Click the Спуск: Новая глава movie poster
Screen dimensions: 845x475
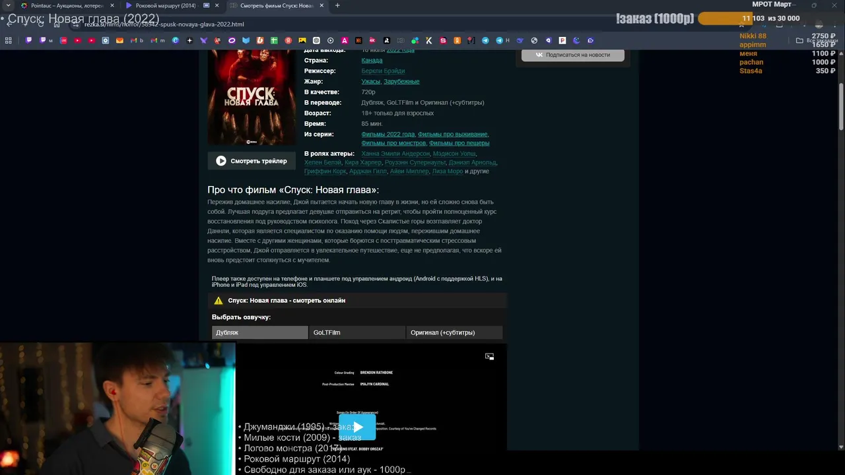252,97
